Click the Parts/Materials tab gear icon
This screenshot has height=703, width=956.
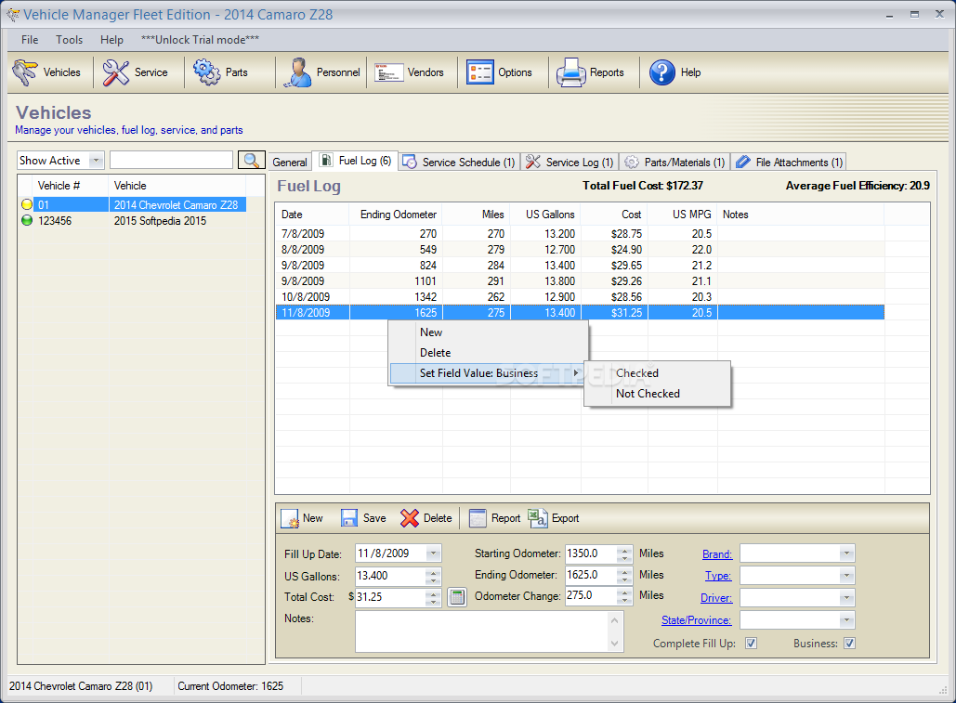(x=632, y=162)
